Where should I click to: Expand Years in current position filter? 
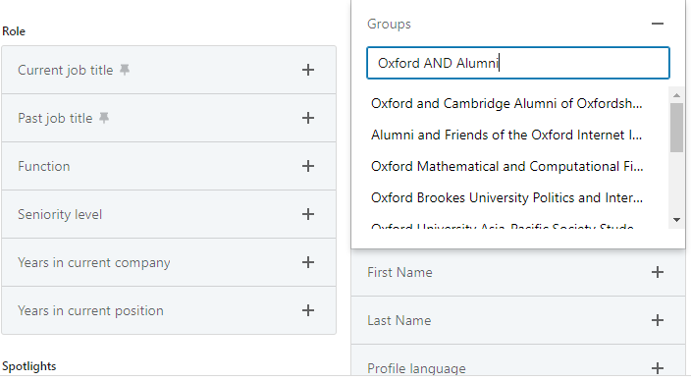[308, 310]
